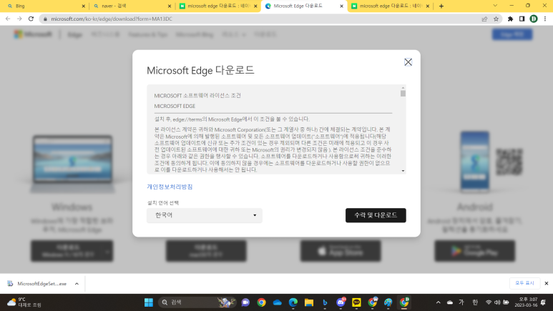Image resolution: width=553 pixels, height=311 pixels.
Task: Toggle the 가 IME input indicator
Action: 461,302
